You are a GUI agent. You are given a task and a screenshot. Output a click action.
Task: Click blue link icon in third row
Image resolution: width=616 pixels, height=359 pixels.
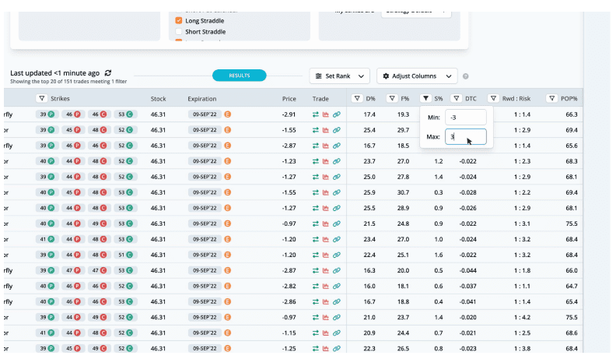337,146
